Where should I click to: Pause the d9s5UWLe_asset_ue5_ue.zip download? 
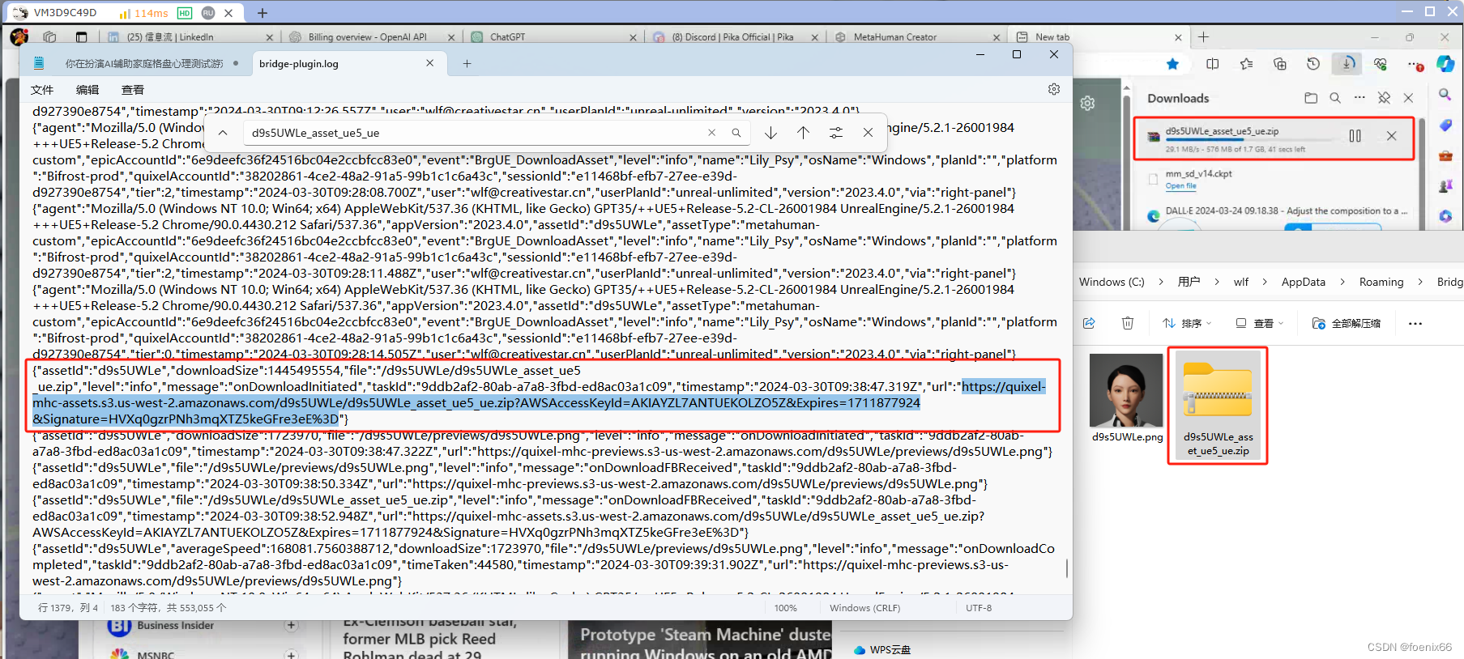tap(1355, 136)
